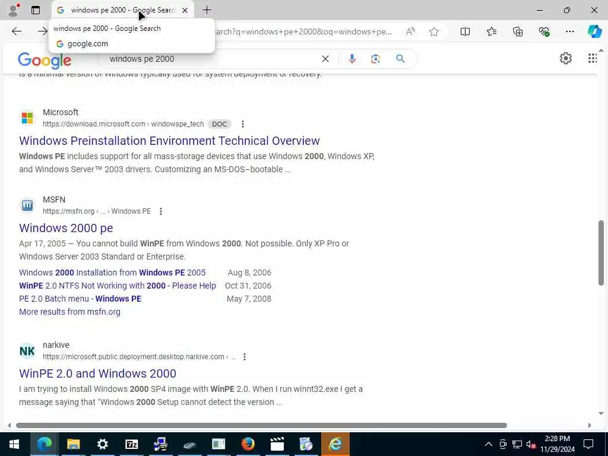Open WinPE 2.0 NTFS Not Working link
This screenshot has width=608, height=456.
[118, 286]
